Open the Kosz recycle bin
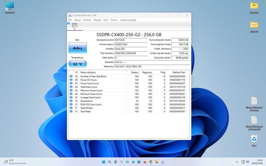 (254, 141)
